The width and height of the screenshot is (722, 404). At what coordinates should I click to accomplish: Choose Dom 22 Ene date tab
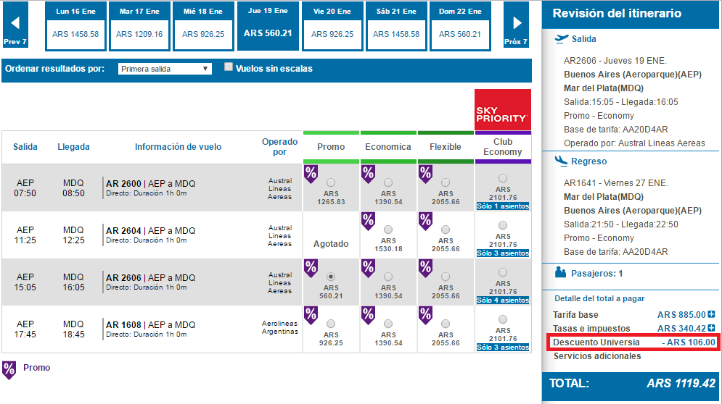coord(460,26)
